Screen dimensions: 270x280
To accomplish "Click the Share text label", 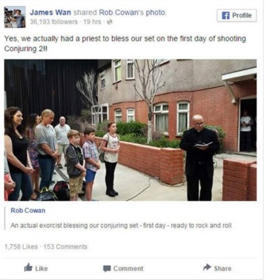I will pos(222,268).
